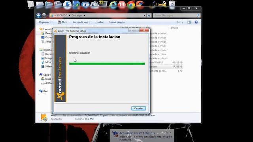Open the Computer icon in the dock
Screen dimensions: 253x142
[31, 4]
